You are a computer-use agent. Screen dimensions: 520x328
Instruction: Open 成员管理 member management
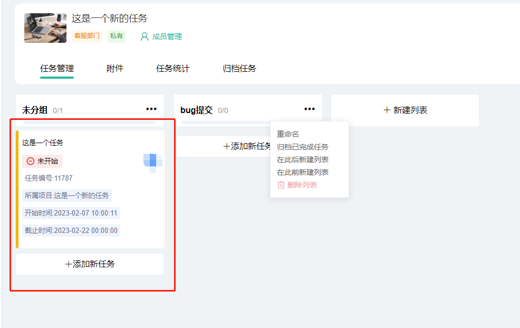(x=167, y=36)
